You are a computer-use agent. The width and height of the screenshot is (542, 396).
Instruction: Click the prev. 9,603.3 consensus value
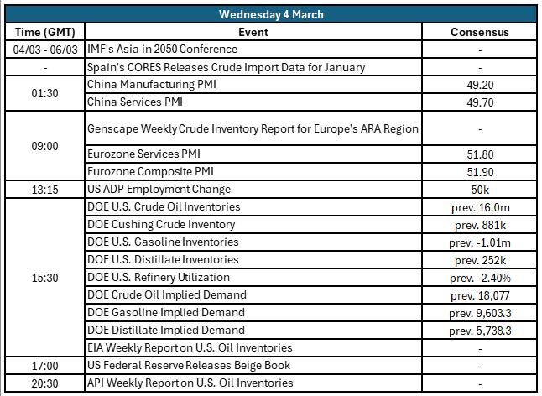pyautogui.click(x=479, y=312)
